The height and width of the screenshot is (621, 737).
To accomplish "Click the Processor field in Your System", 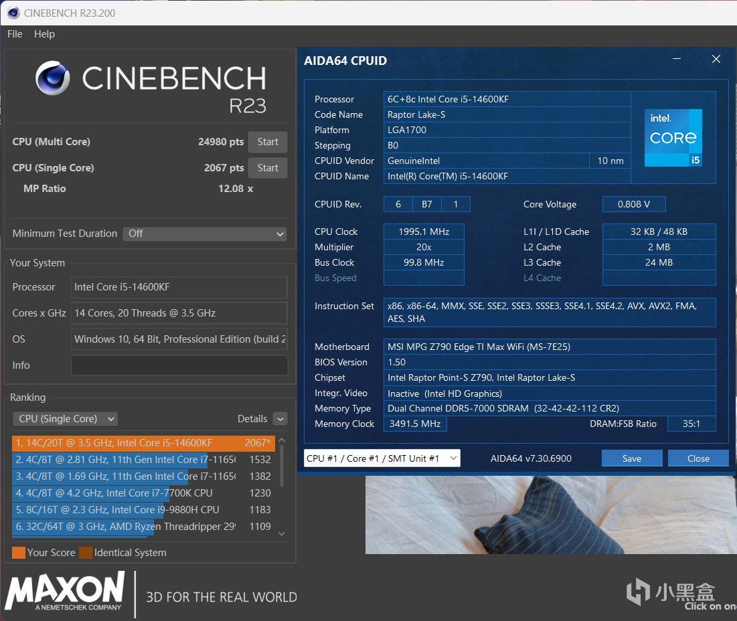I will tap(179, 287).
